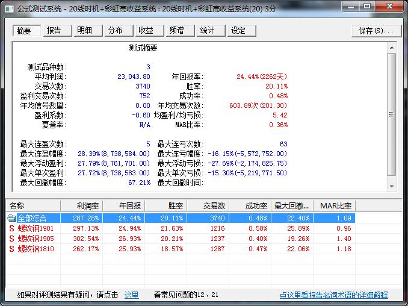Click the folder icon beside 全部综合
The height and width of the screenshot is (306, 408).
click(11, 217)
